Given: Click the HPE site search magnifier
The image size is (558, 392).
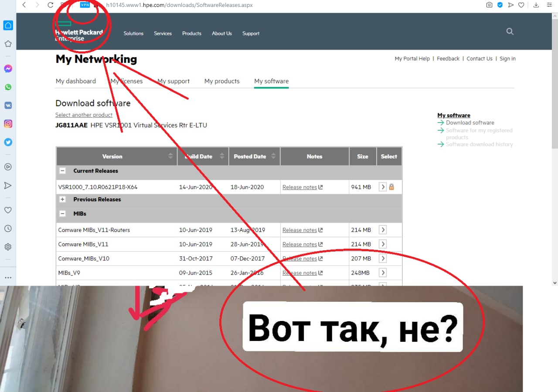Looking at the screenshot, I should point(510,31).
